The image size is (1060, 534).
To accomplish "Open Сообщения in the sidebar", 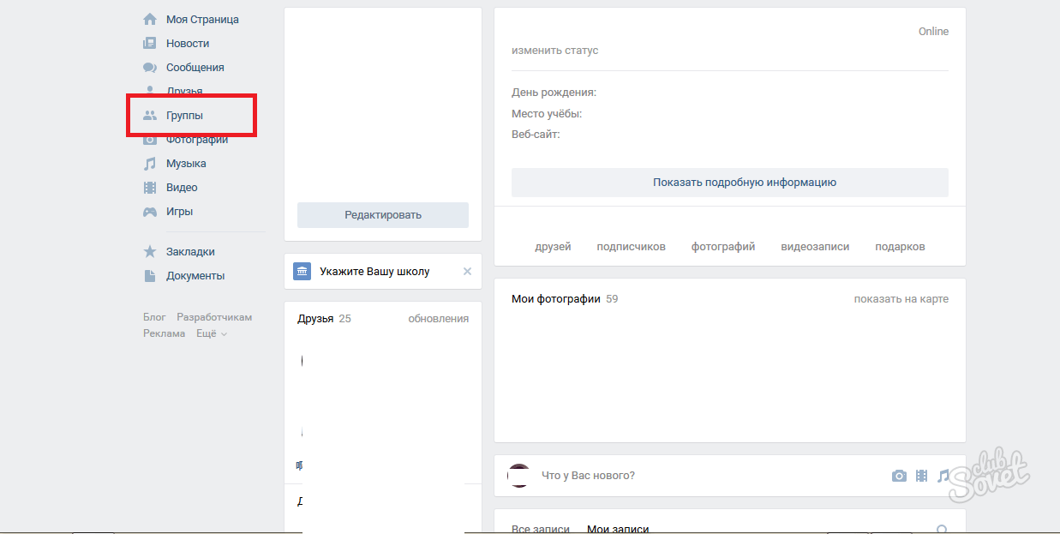I will 195,67.
